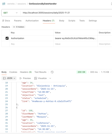
Task: Expand chevron next to Visualize
Action: [50, 78]
